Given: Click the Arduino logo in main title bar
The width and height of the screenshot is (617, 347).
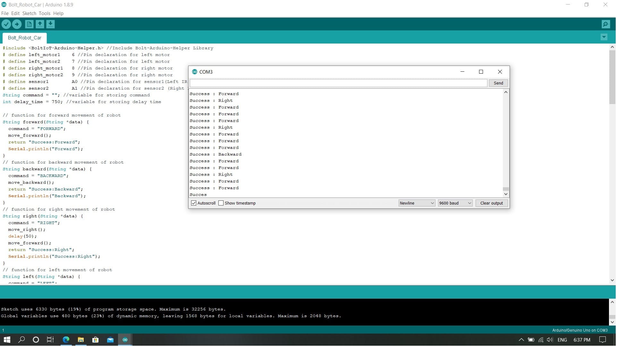Looking at the screenshot, I should click(4, 4).
